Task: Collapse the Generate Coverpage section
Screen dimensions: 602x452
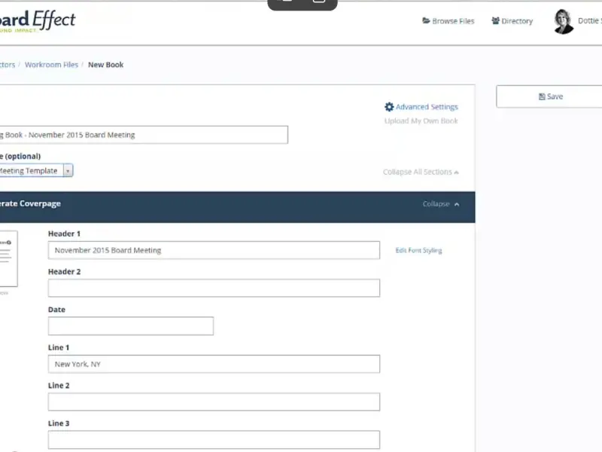Action: 440,204
